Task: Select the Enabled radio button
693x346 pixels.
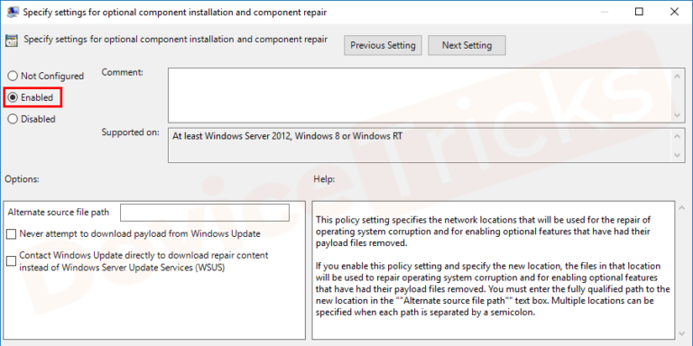Action: (x=14, y=97)
